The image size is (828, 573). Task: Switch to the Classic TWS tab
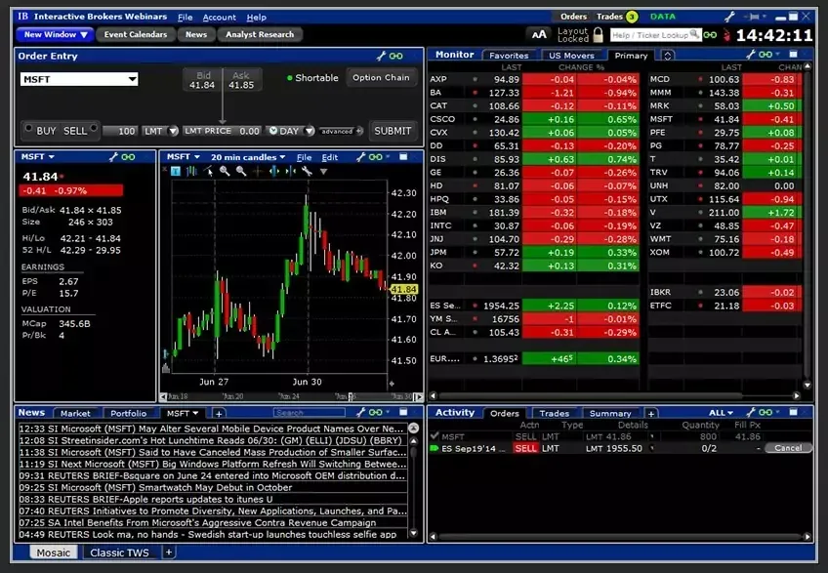tap(119, 553)
